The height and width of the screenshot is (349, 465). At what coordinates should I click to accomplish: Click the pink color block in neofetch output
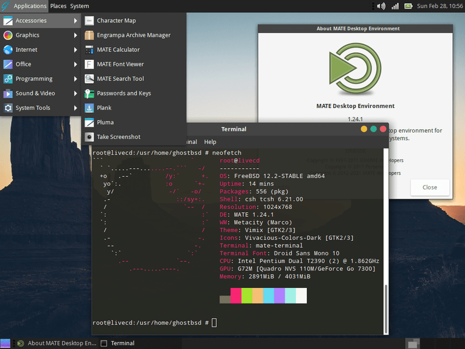pos(236,295)
